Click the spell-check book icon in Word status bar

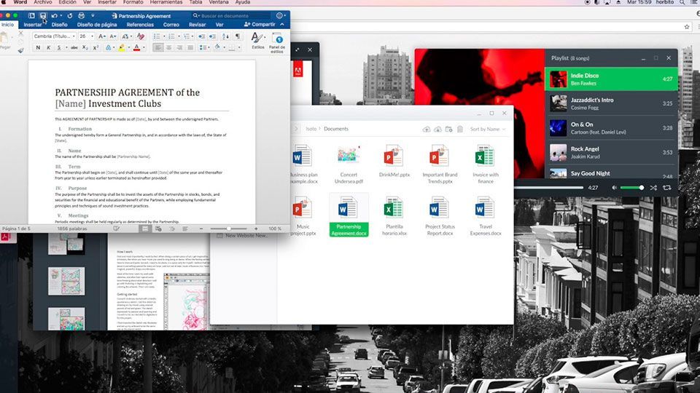(x=117, y=229)
